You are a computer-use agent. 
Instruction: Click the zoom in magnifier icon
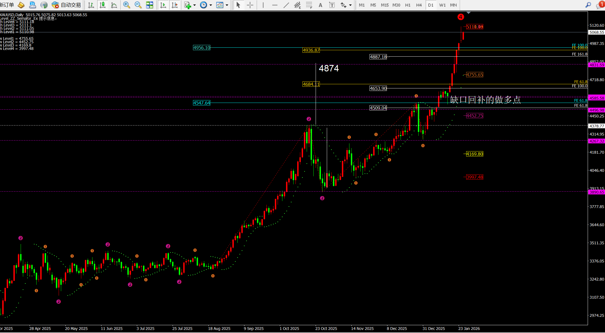pyautogui.click(x=127, y=5)
